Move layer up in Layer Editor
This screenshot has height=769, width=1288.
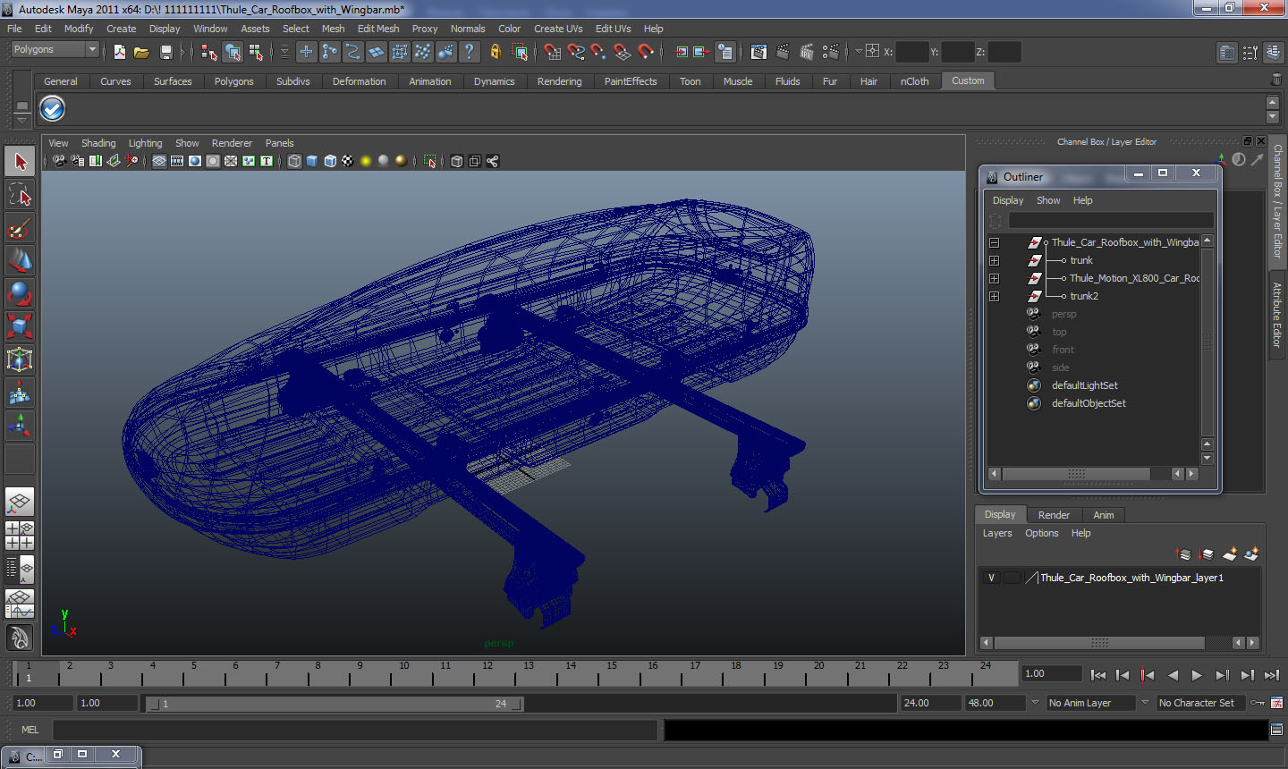click(x=1183, y=554)
